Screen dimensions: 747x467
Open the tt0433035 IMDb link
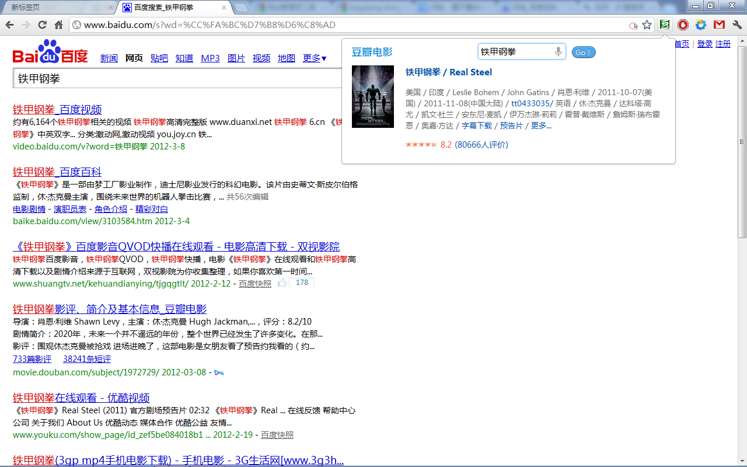530,103
